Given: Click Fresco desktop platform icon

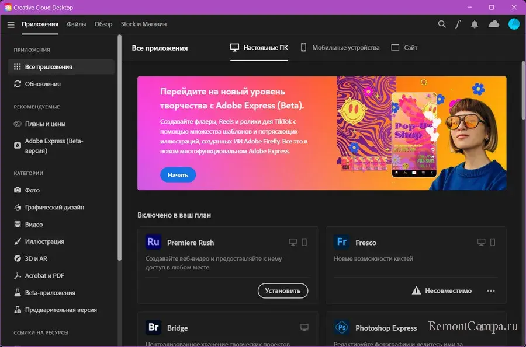Looking at the screenshot, I should (482, 242).
